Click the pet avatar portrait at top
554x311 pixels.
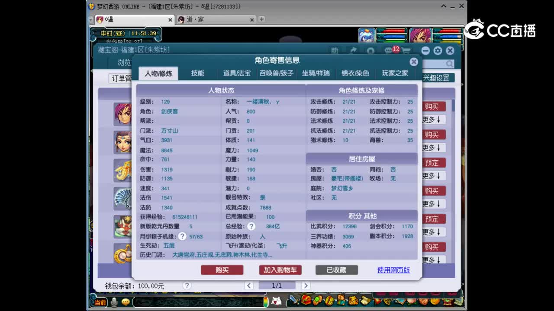click(x=367, y=35)
